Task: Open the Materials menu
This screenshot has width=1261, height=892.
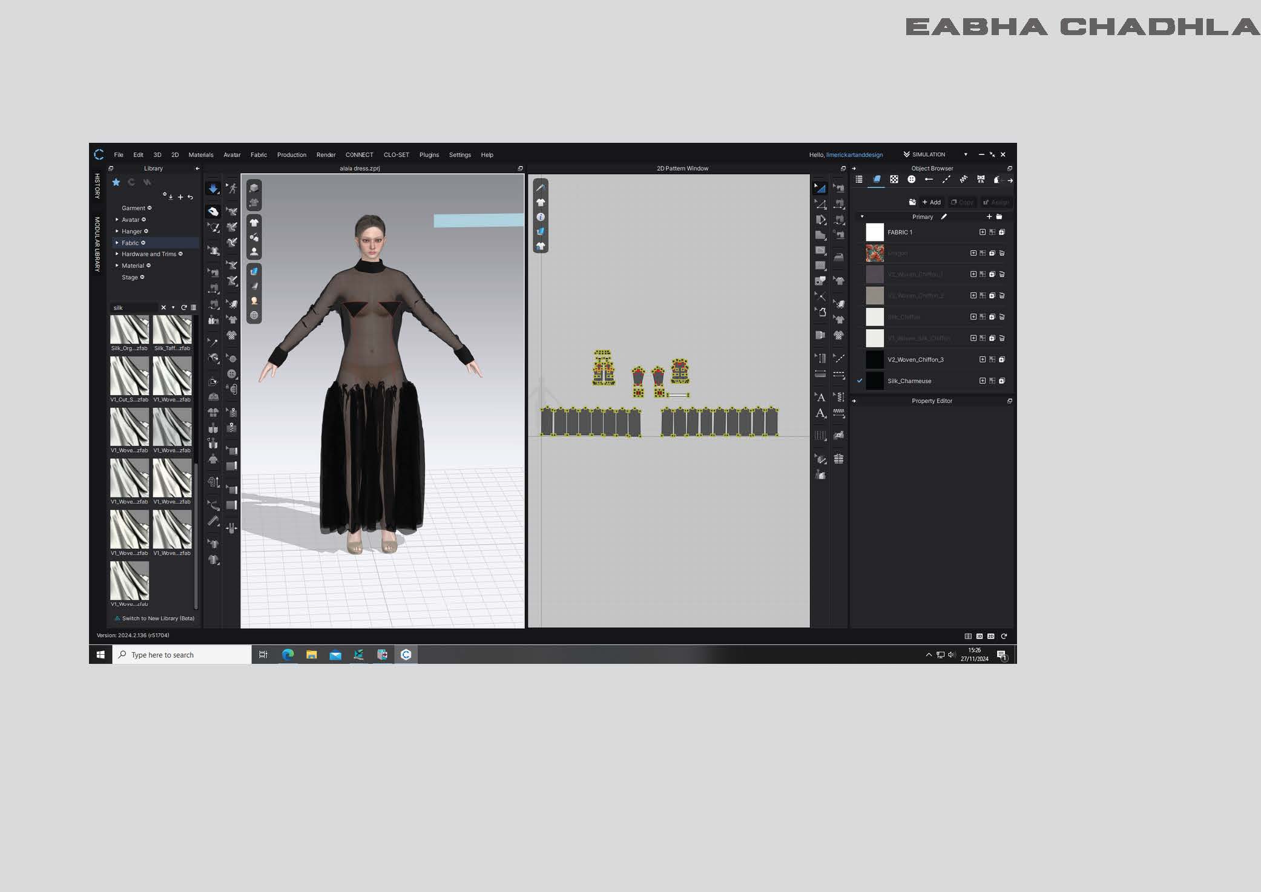Action: [200, 155]
